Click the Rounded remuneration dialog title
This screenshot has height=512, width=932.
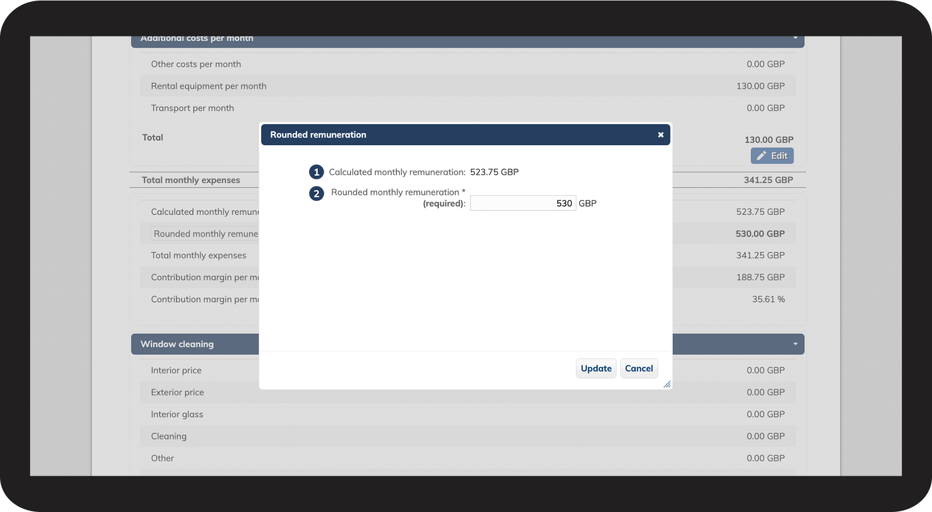tap(318, 135)
